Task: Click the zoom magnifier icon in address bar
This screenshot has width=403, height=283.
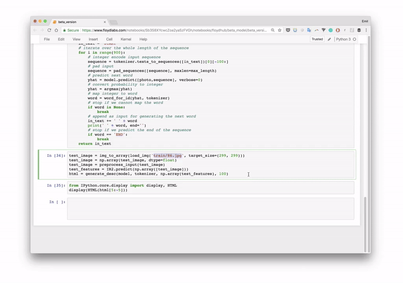Action: (273, 30)
